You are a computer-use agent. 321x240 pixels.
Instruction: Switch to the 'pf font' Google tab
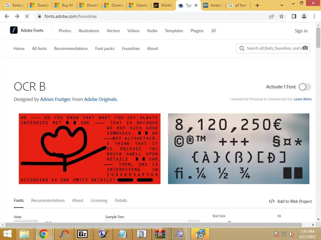coord(238,5)
